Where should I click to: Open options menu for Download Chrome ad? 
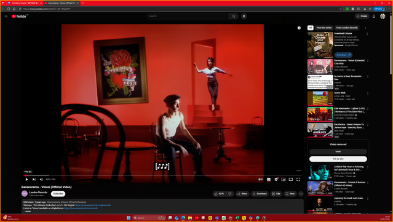coord(367,34)
